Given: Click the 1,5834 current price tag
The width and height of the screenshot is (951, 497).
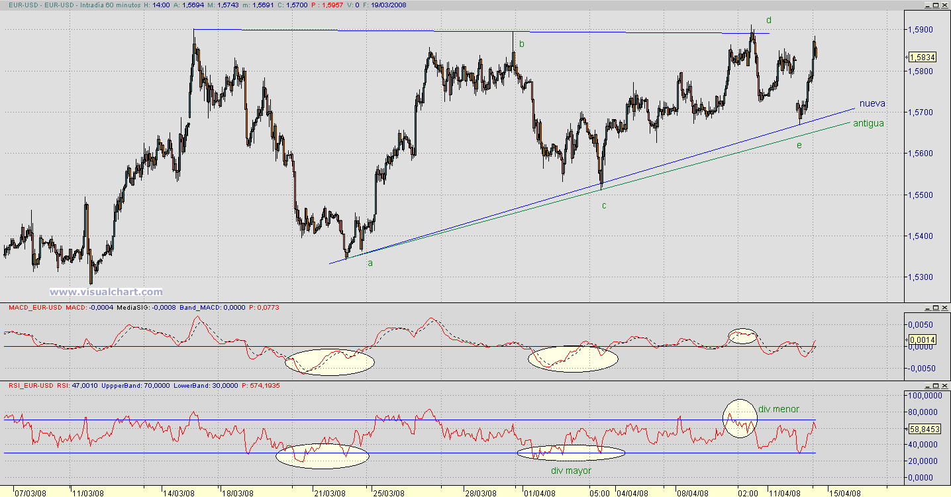Looking at the screenshot, I should 923,58.
